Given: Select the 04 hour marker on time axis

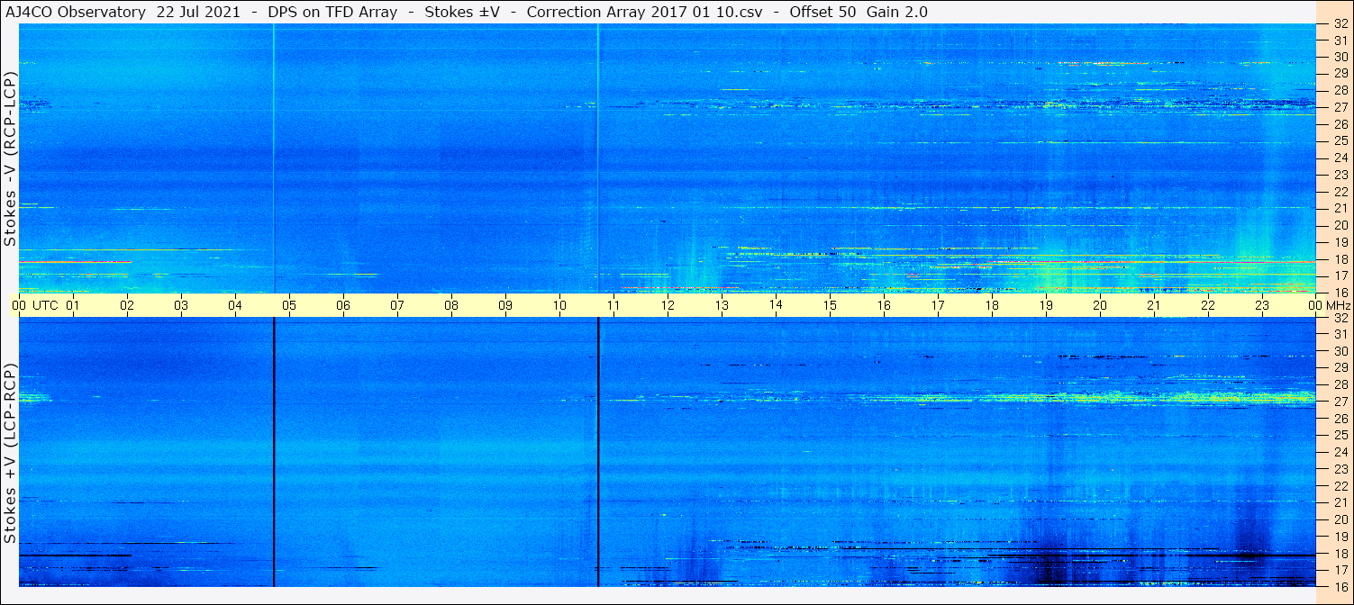Looking at the screenshot, I should click(x=235, y=306).
